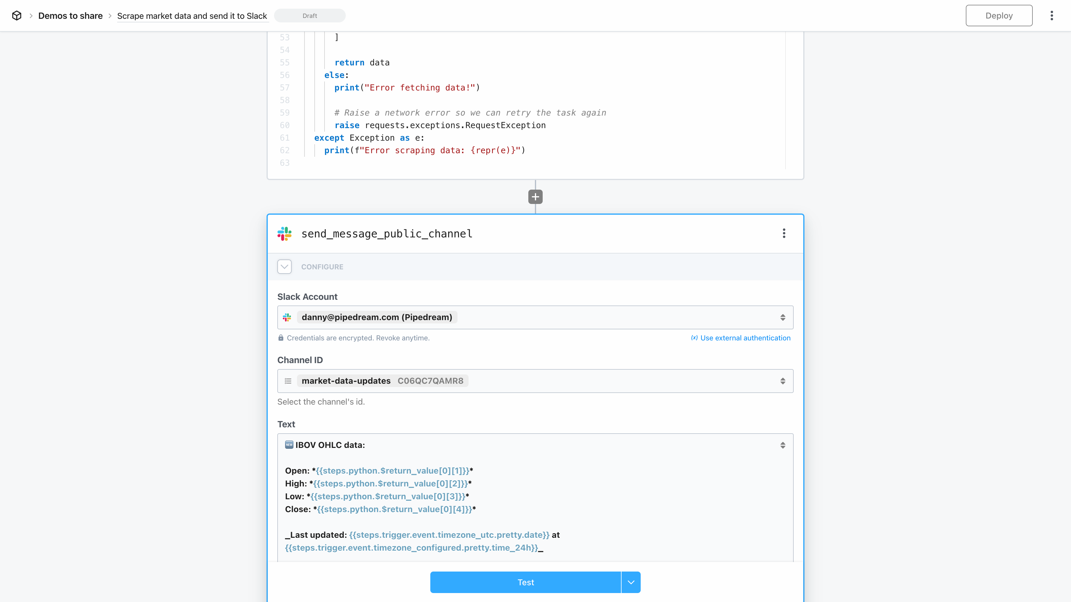Open the dropdown arrow beside the Test button

point(631,582)
